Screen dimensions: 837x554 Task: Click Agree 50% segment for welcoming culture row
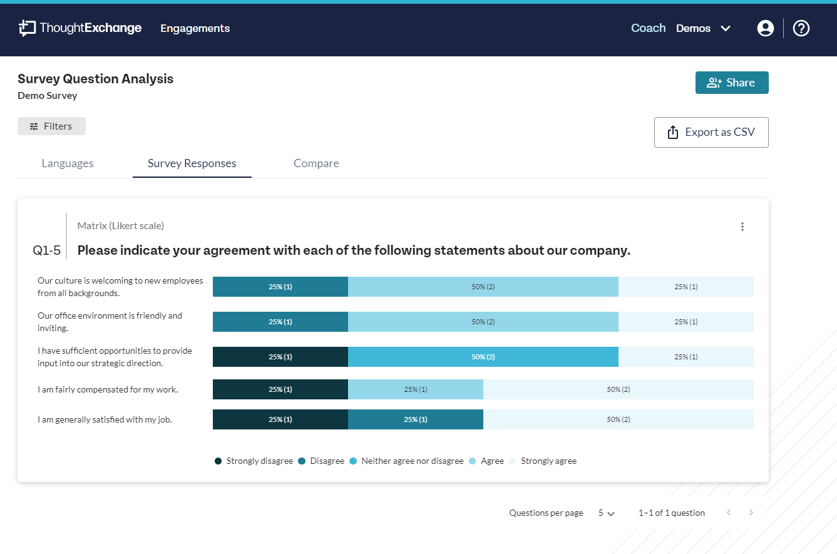click(483, 287)
